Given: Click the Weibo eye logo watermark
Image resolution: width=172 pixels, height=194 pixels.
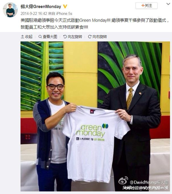Looking at the screenshot, I should (123, 181).
